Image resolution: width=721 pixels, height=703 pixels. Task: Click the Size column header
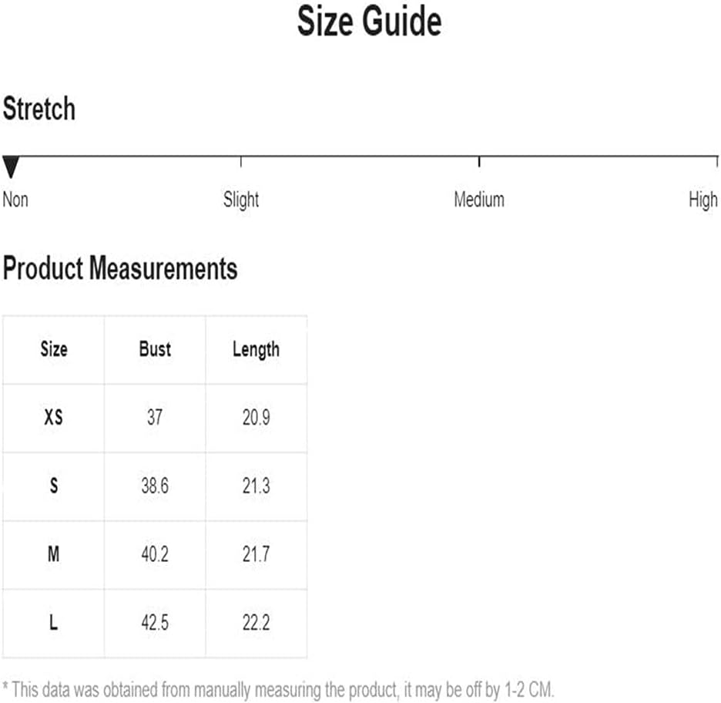tap(54, 349)
